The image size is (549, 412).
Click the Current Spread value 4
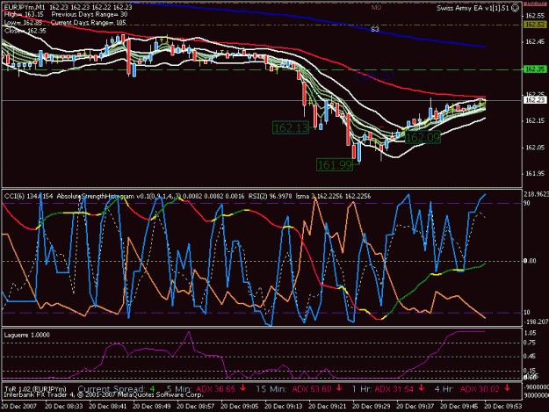coord(152,389)
